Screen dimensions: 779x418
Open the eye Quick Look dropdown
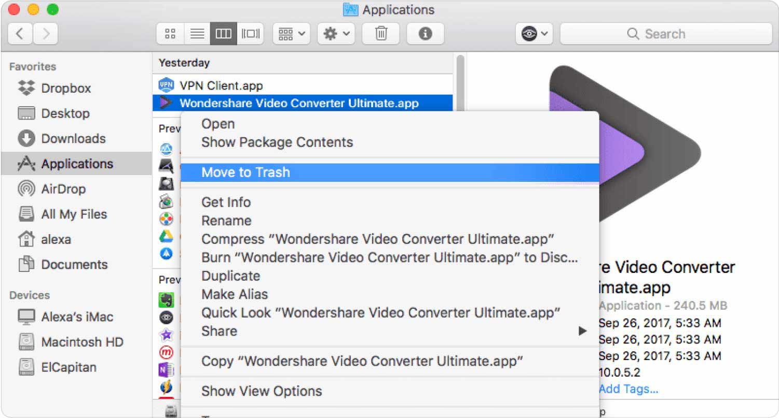click(534, 34)
